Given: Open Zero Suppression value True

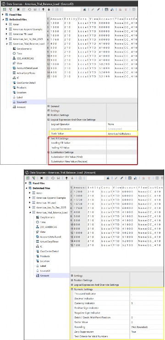Looking at the screenshot, I should point(147,332).
